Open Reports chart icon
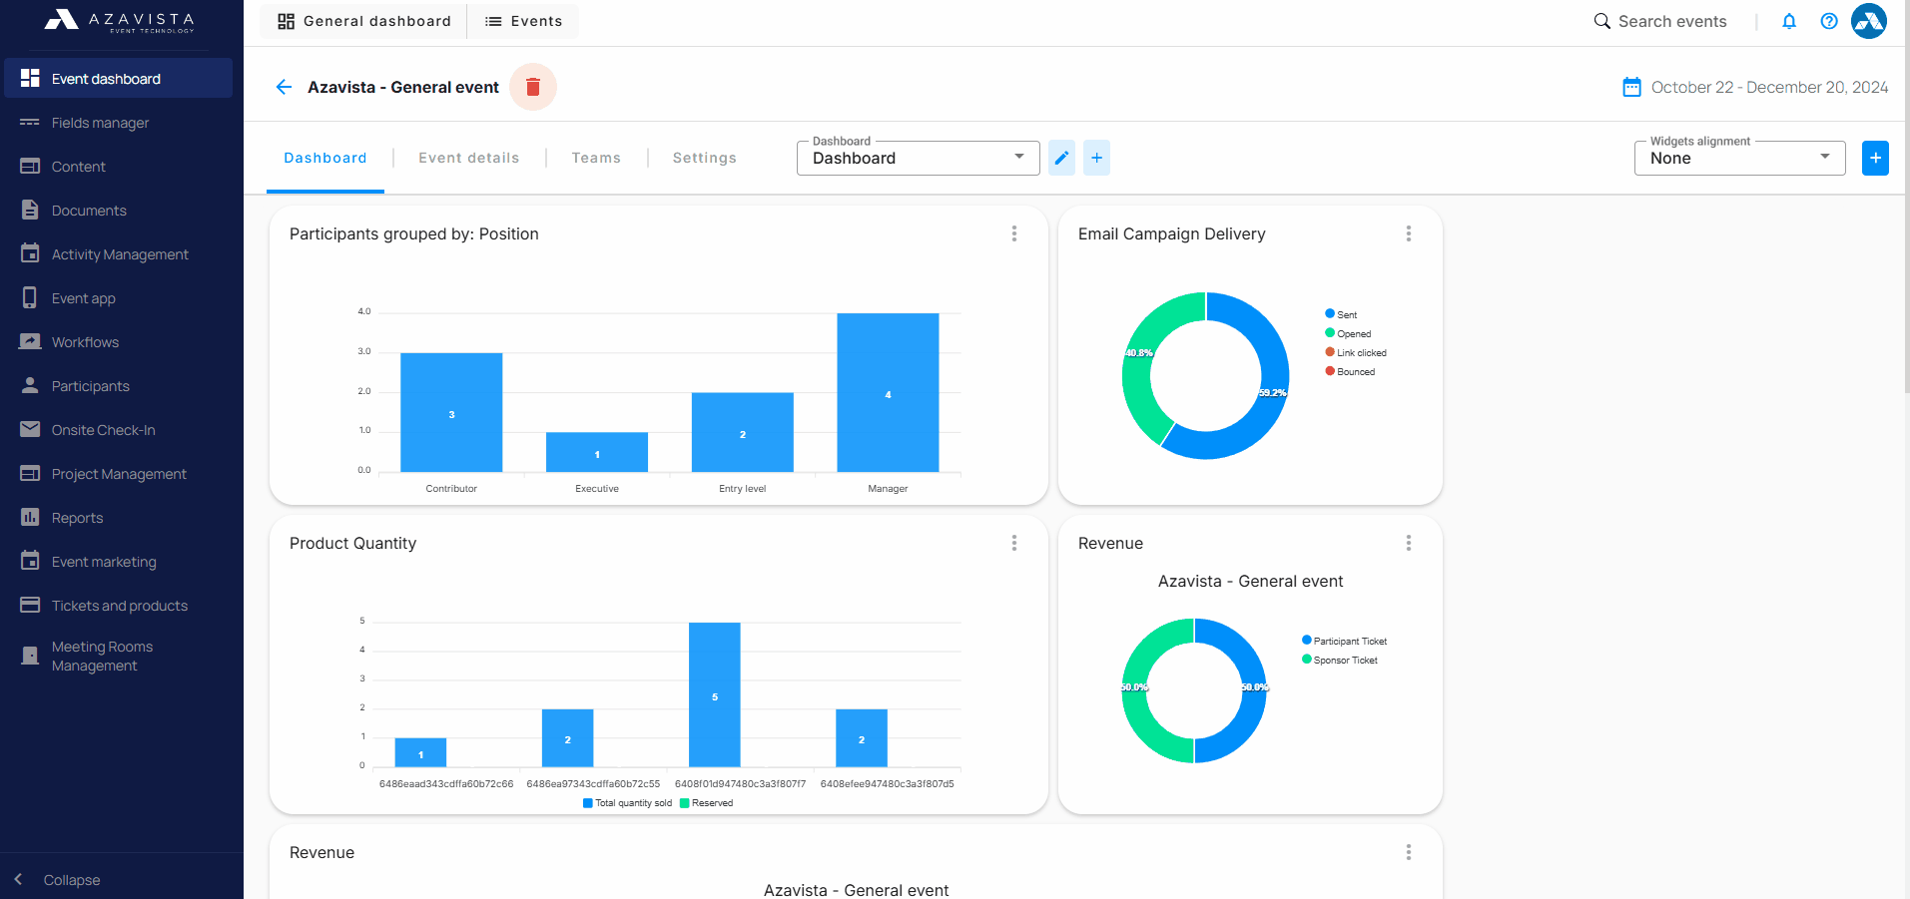The width and height of the screenshot is (1910, 899). pyautogui.click(x=30, y=517)
